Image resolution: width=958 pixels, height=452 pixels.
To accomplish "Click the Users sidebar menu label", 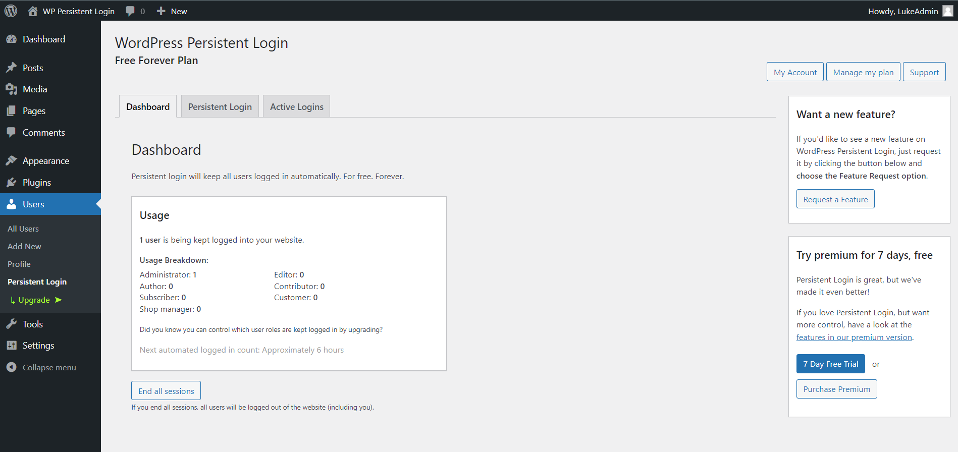I will coord(33,204).
